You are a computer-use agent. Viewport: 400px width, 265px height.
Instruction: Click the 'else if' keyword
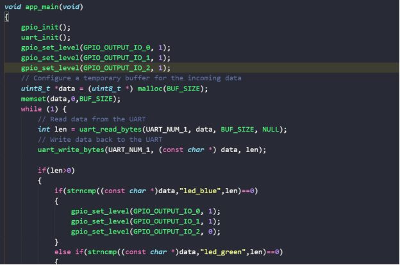pos(69,252)
